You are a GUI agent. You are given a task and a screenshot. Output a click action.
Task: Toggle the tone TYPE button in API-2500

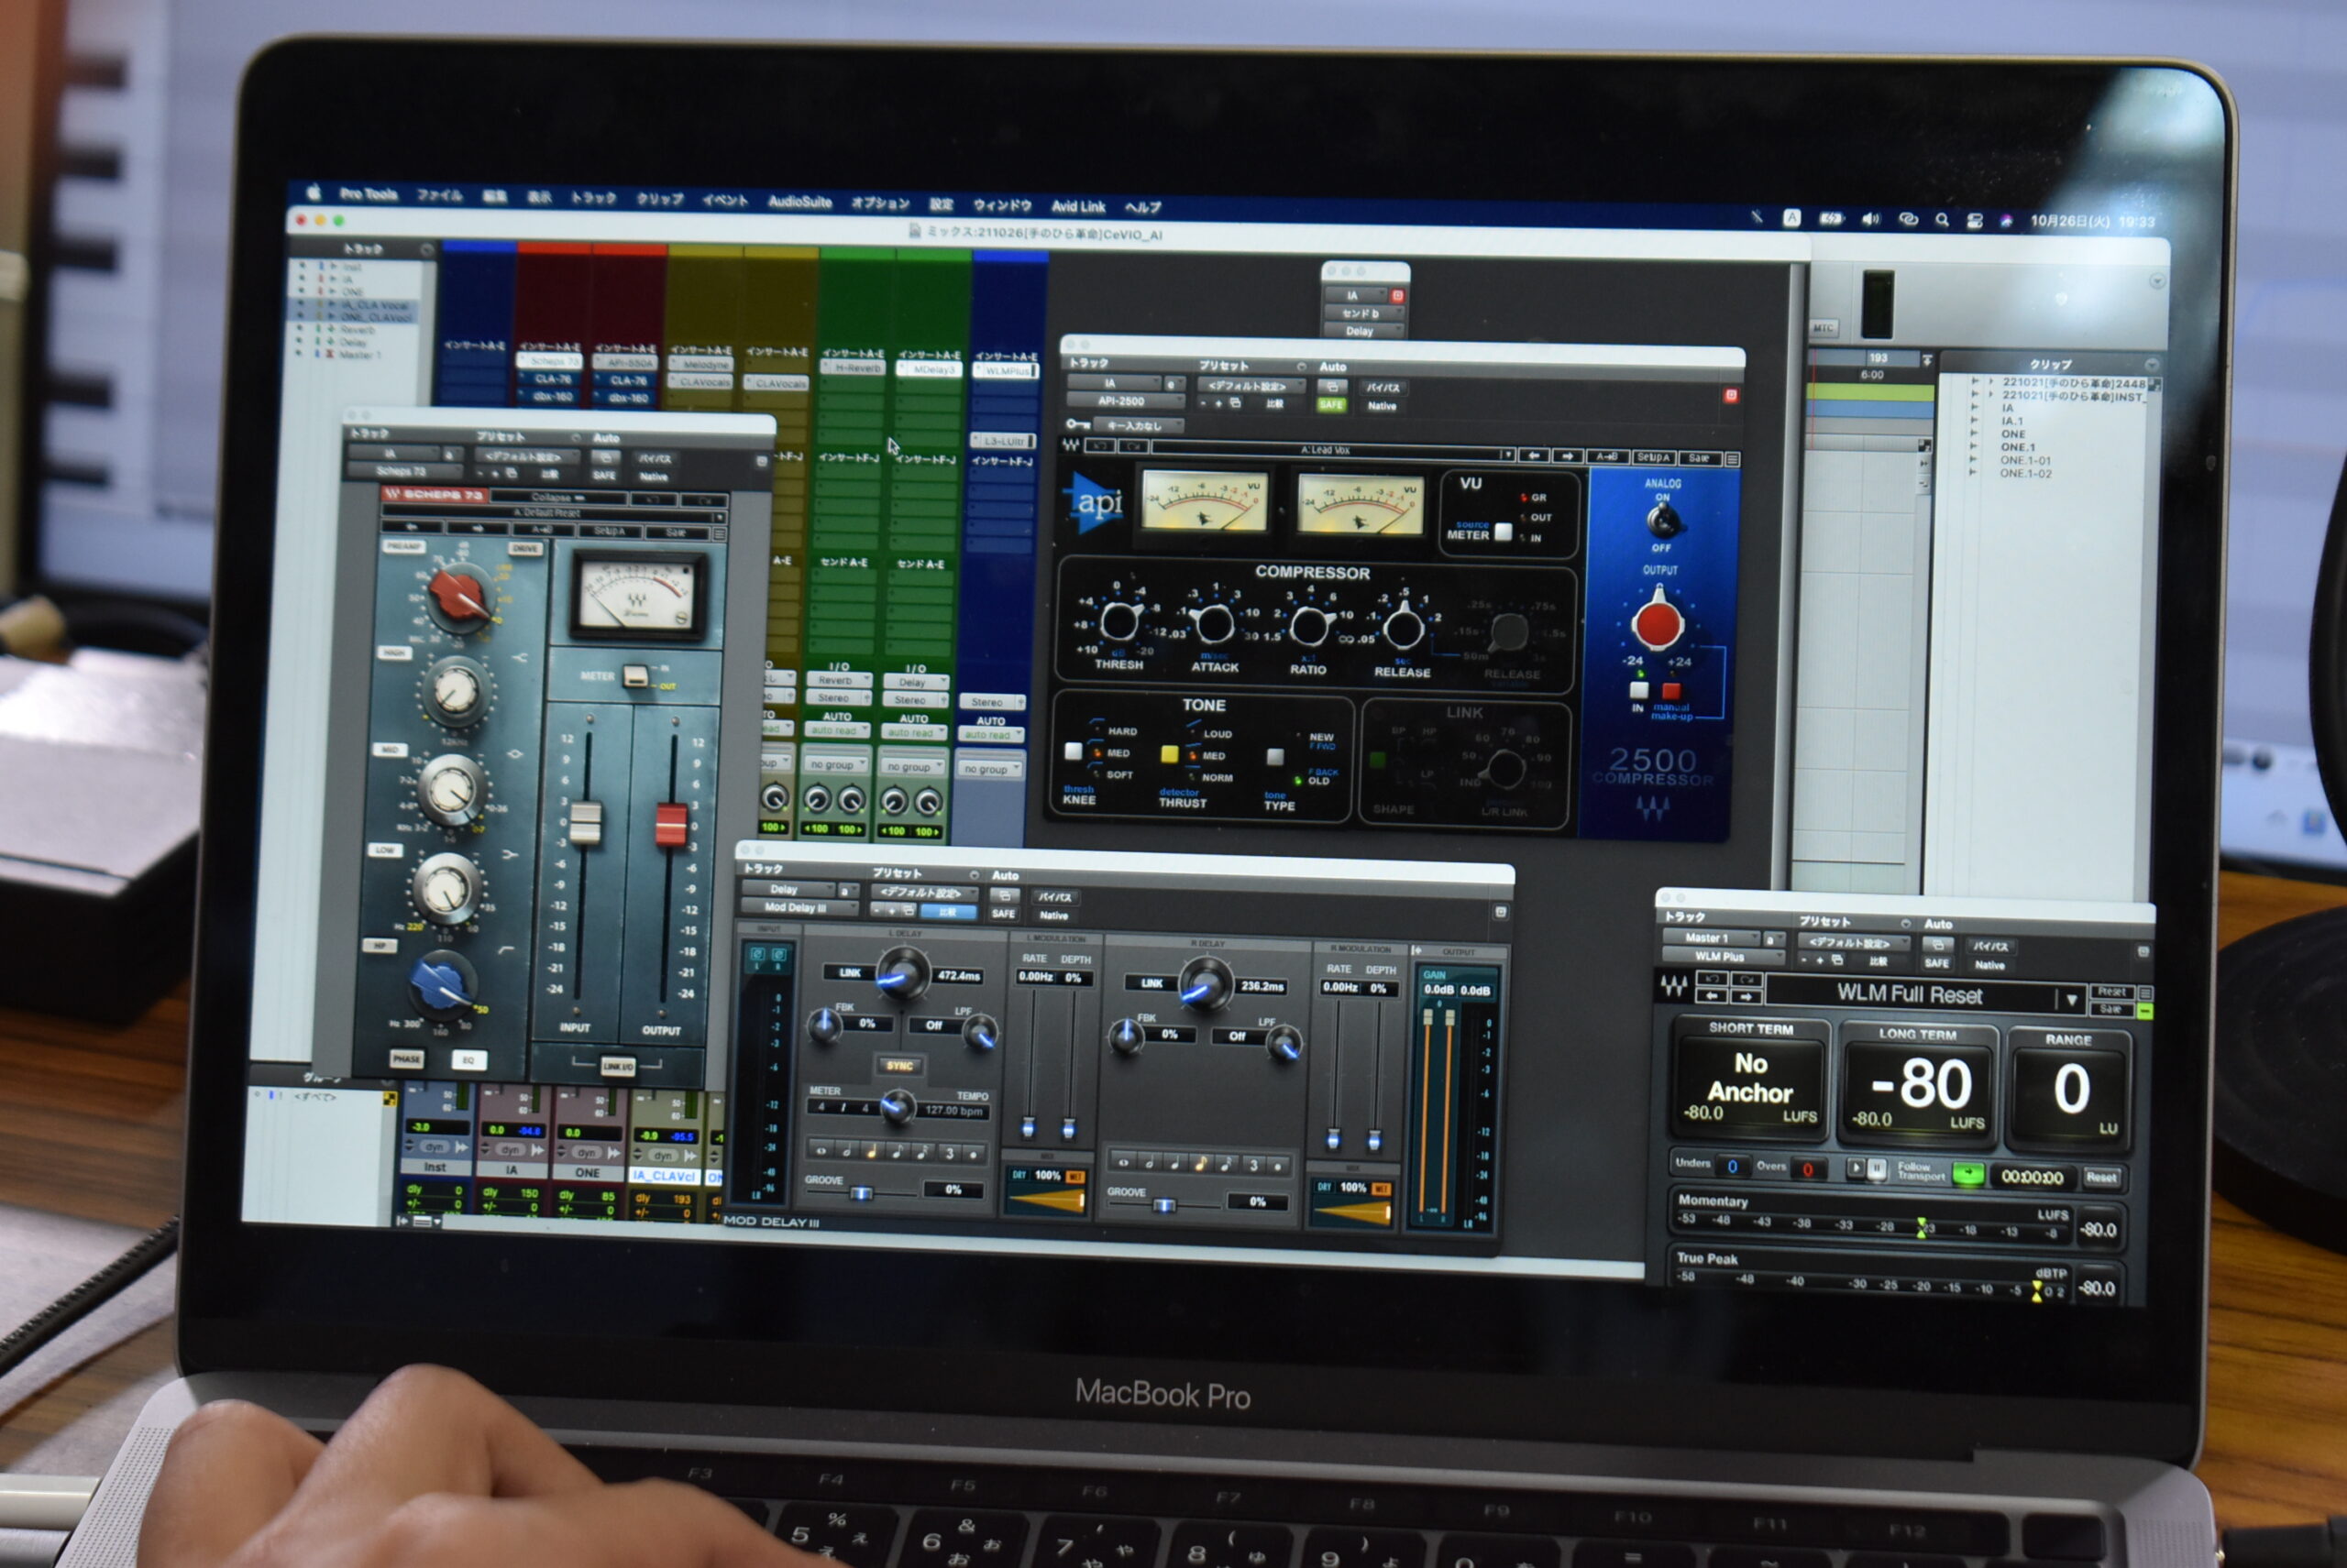tap(1274, 757)
